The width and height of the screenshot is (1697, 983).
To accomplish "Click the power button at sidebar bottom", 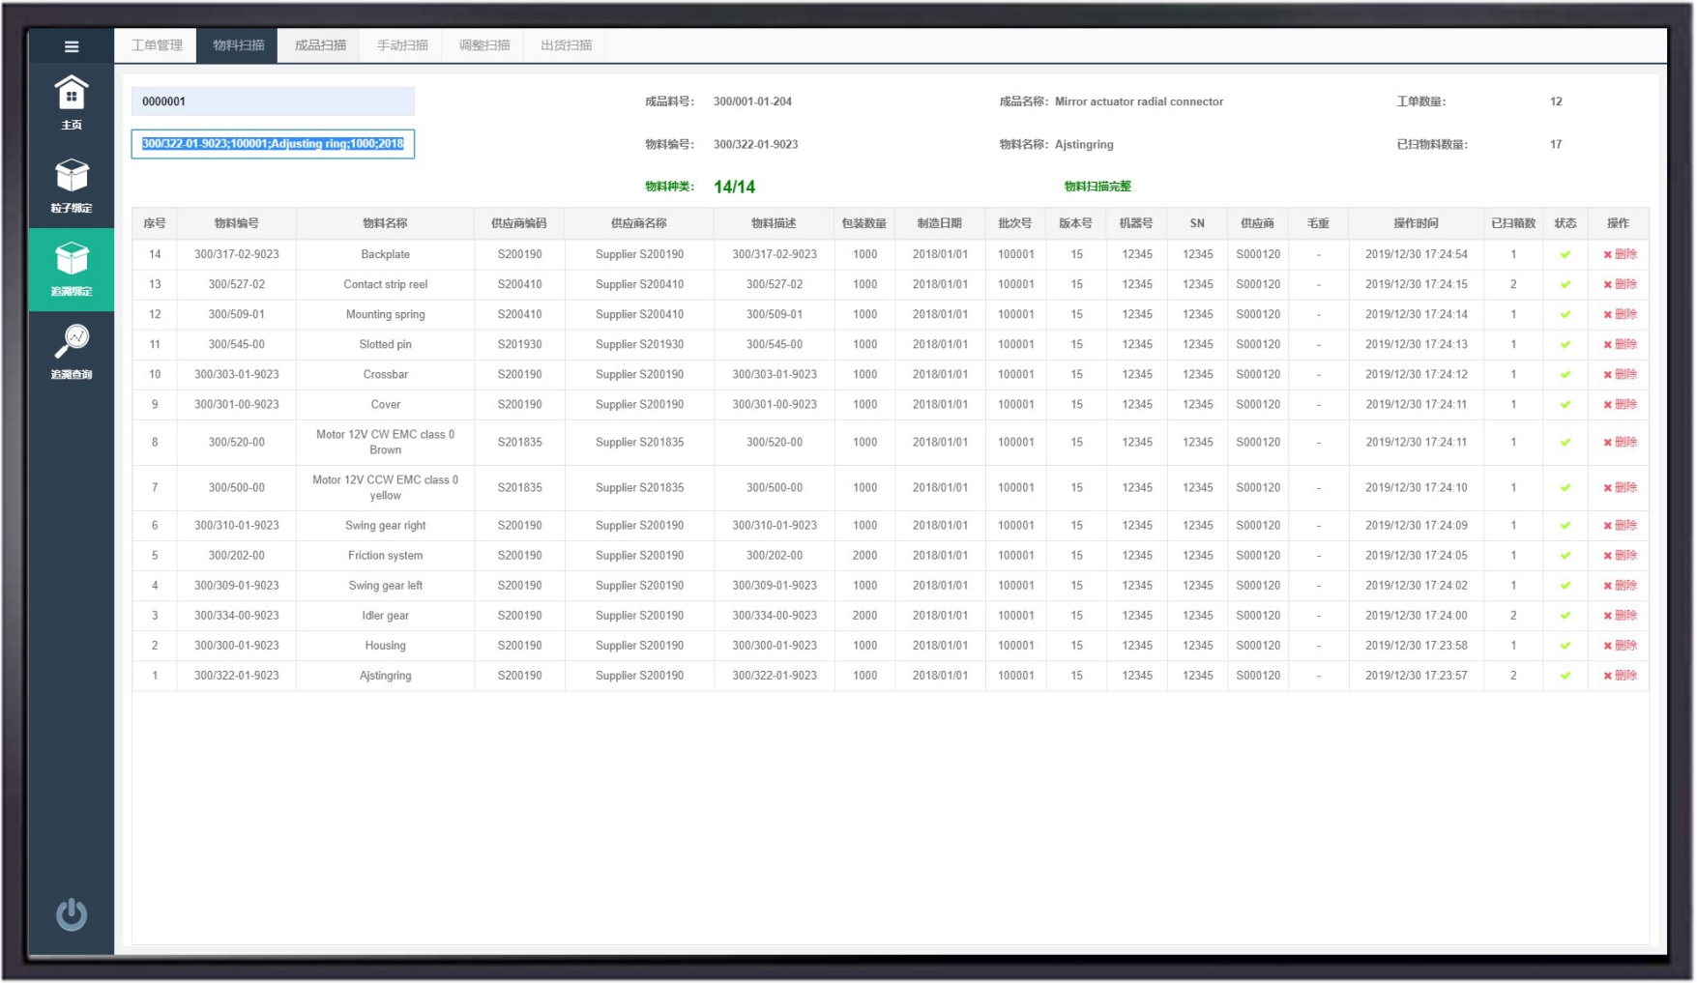I will click(x=72, y=914).
